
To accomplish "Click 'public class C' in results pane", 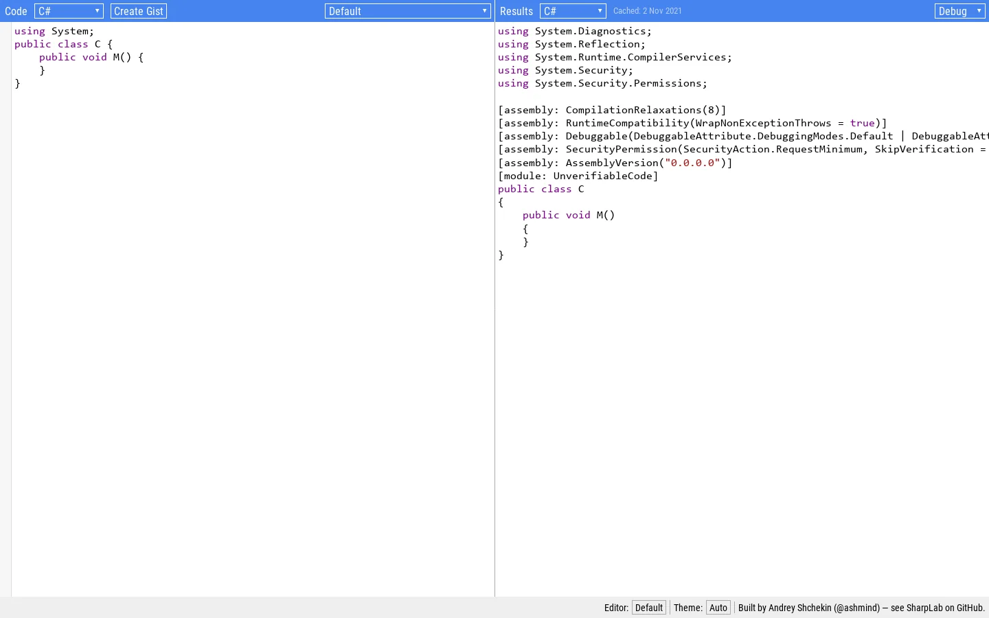I will 541,189.
